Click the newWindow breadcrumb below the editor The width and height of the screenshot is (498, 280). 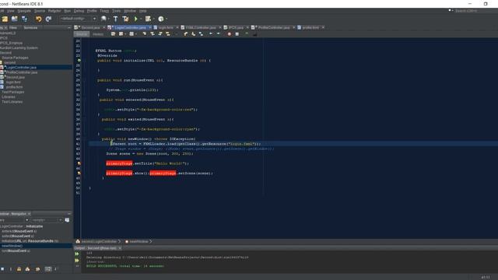coord(139,242)
